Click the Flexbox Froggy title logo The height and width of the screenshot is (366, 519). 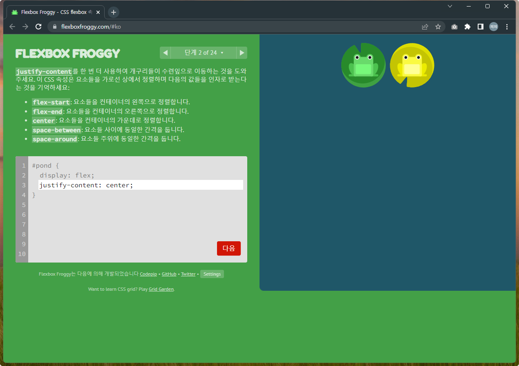click(x=68, y=54)
